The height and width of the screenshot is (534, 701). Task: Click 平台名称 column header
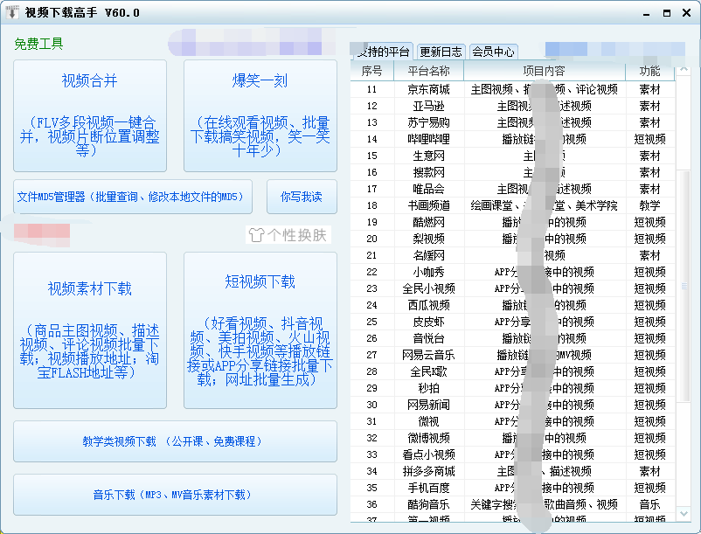point(429,71)
